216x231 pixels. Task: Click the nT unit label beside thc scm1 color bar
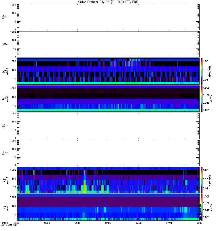211,207
